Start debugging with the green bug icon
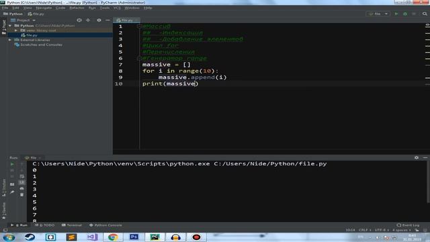 click(x=405, y=13)
